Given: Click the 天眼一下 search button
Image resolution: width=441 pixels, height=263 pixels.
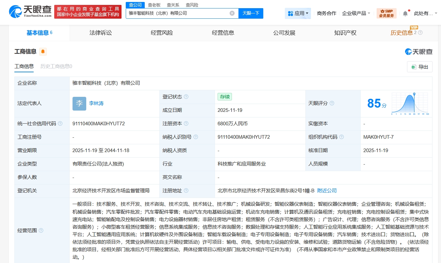Looking at the screenshot, I should 251,13.
